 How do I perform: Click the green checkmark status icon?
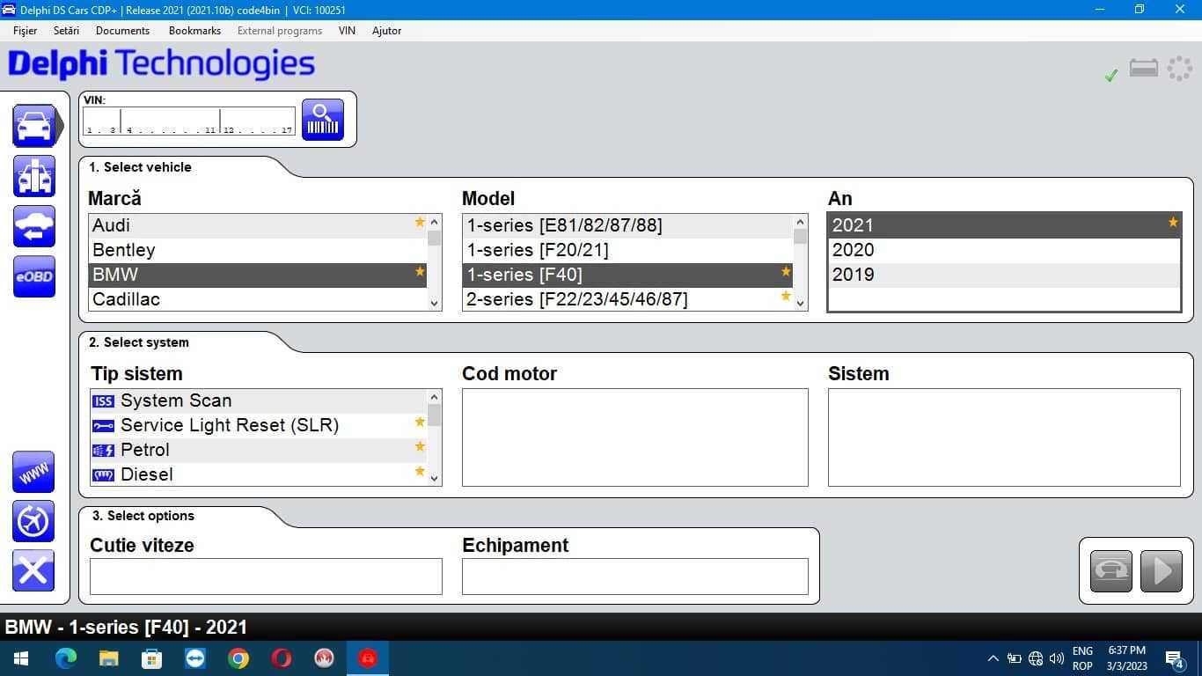pos(1111,76)
